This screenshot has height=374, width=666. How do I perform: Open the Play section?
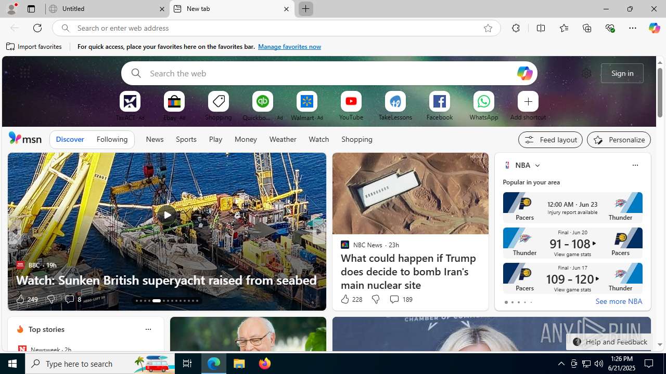(x=215, y=139)
